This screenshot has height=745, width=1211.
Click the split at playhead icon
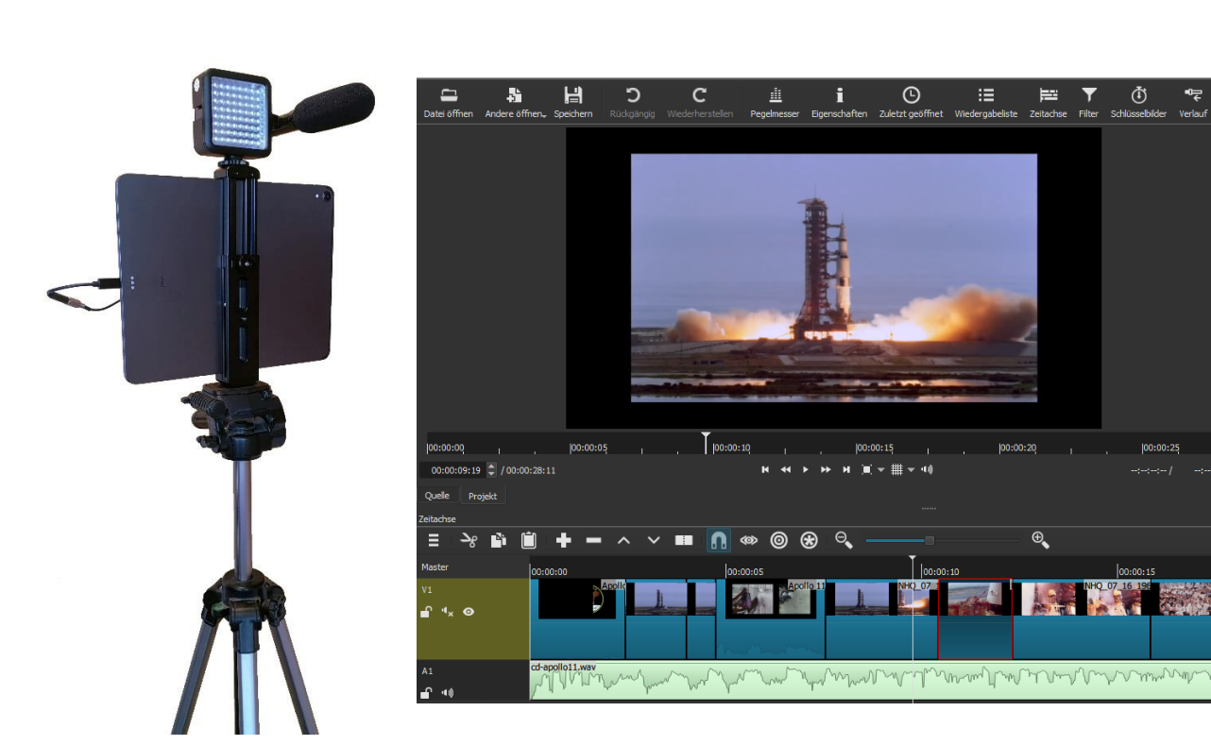pyautogui.click(x=684, y=540)
